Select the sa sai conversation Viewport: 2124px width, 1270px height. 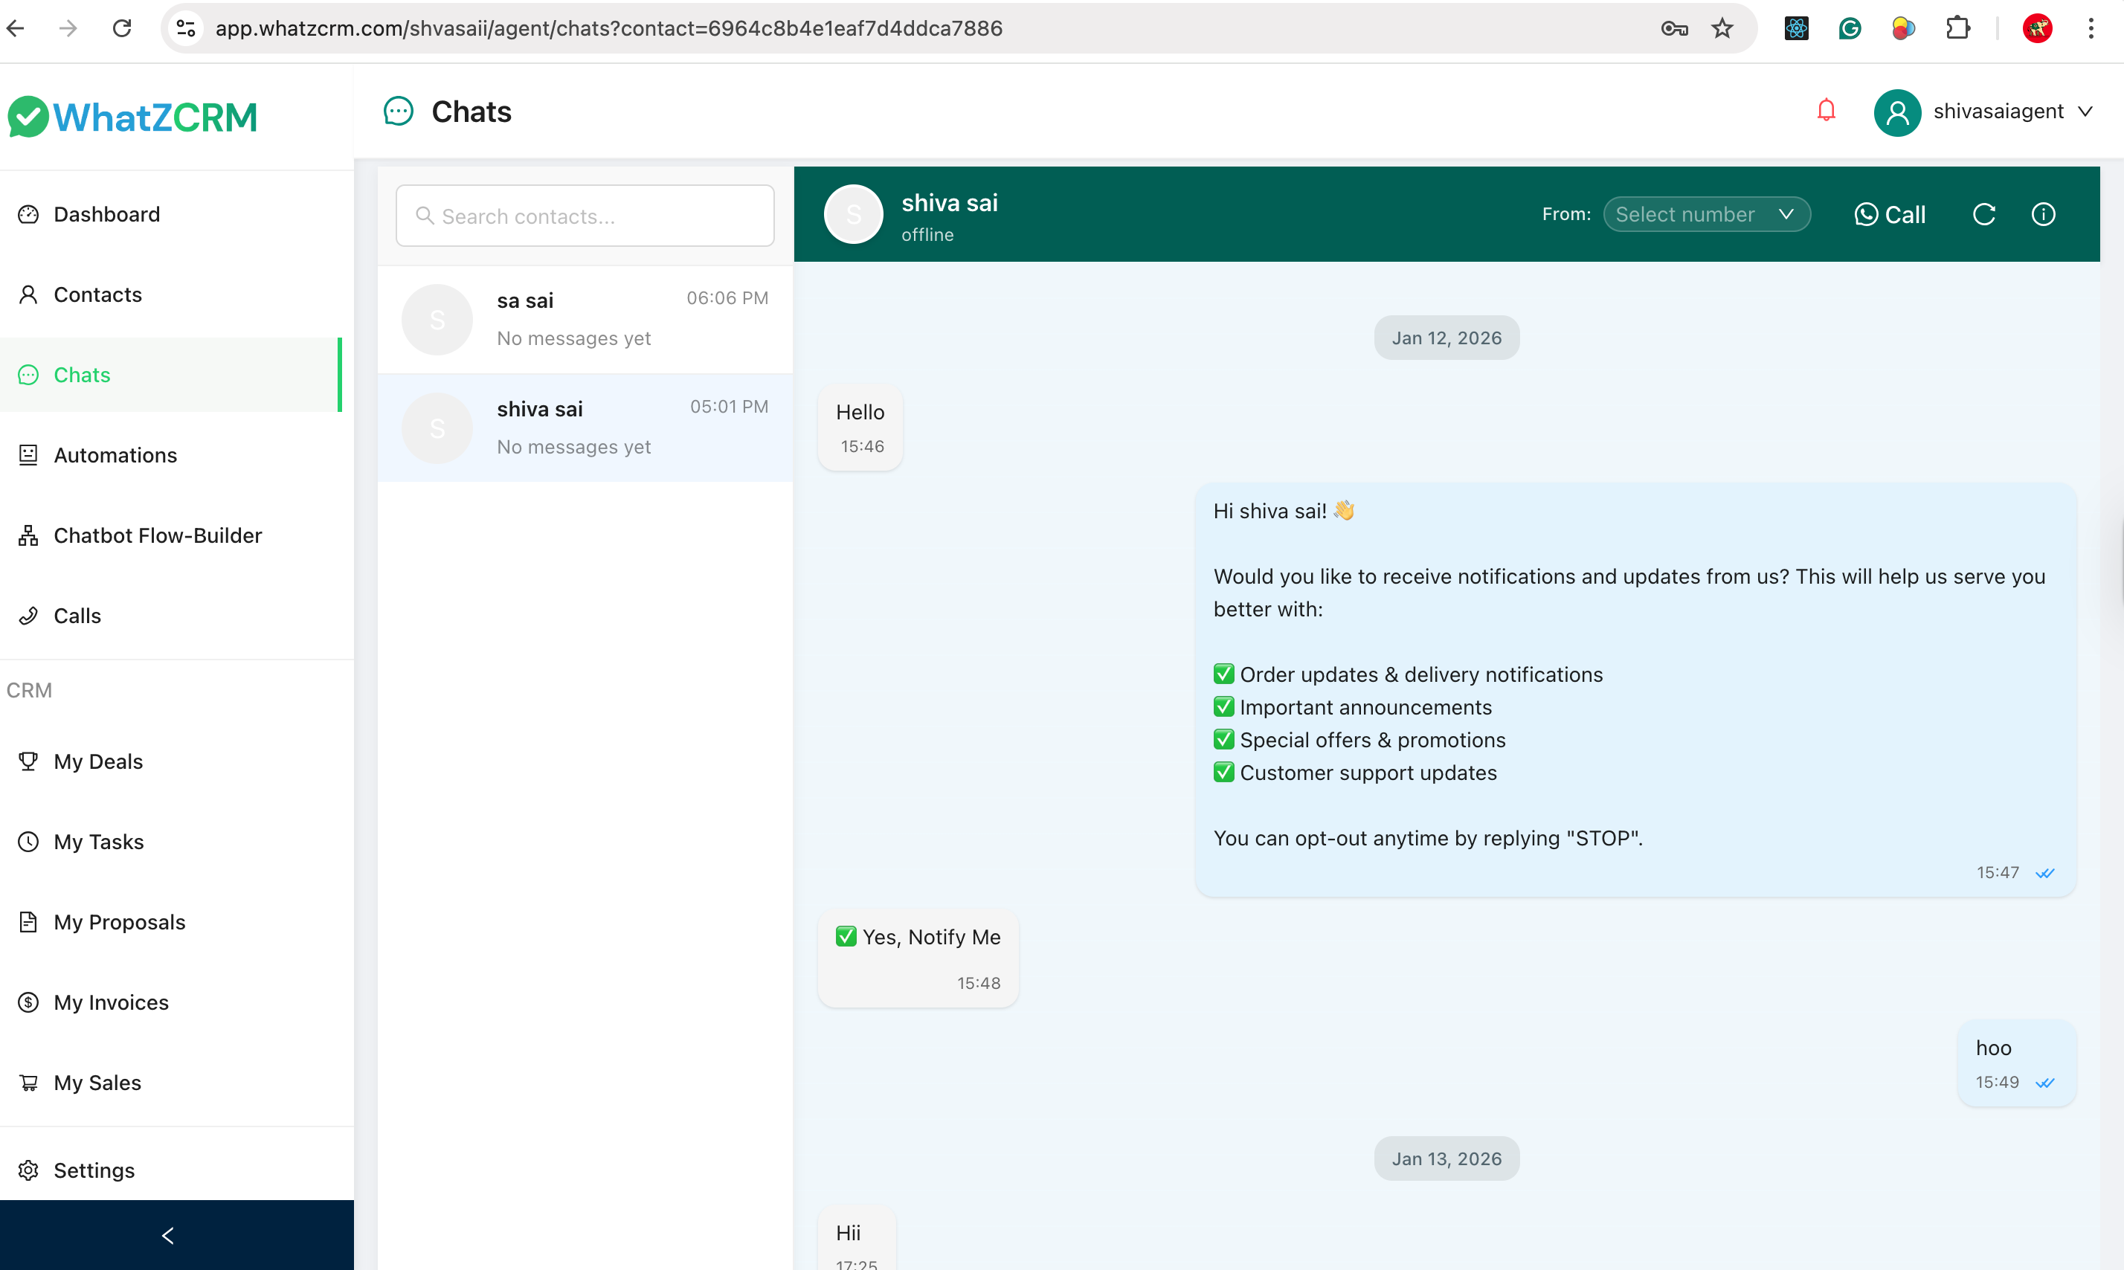click(585, 319)
